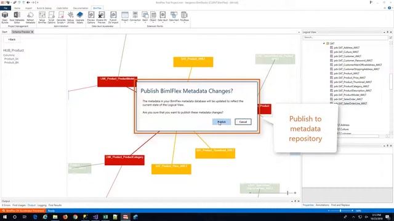Close the Schema Preview document tab

(32, 32)
